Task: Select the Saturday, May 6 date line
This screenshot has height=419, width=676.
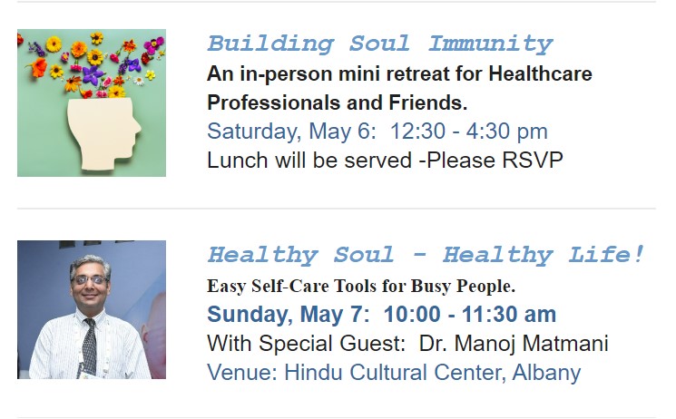Action: pyautogui.click(x=377, y=131)
